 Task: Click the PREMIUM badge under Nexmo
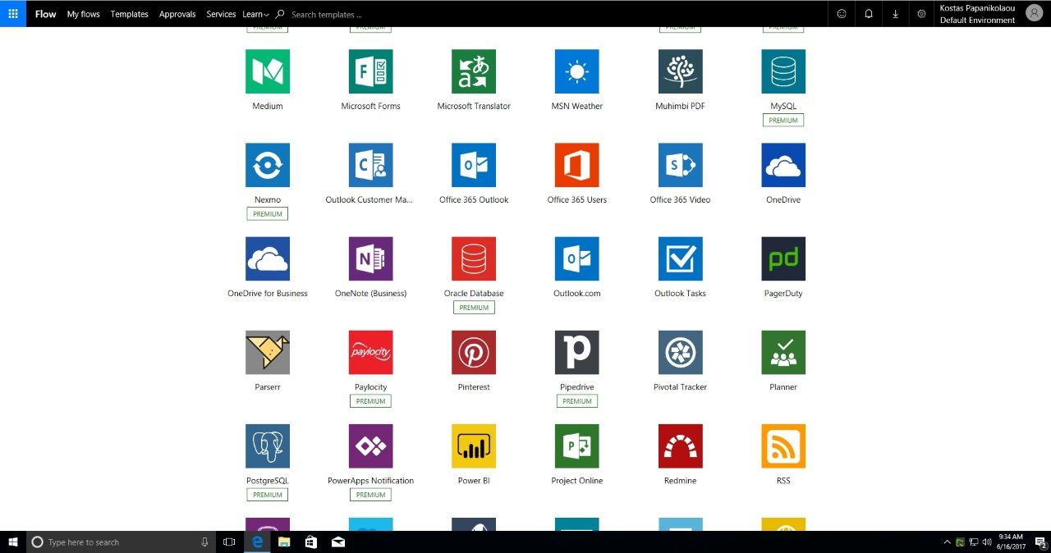point(268,214)
